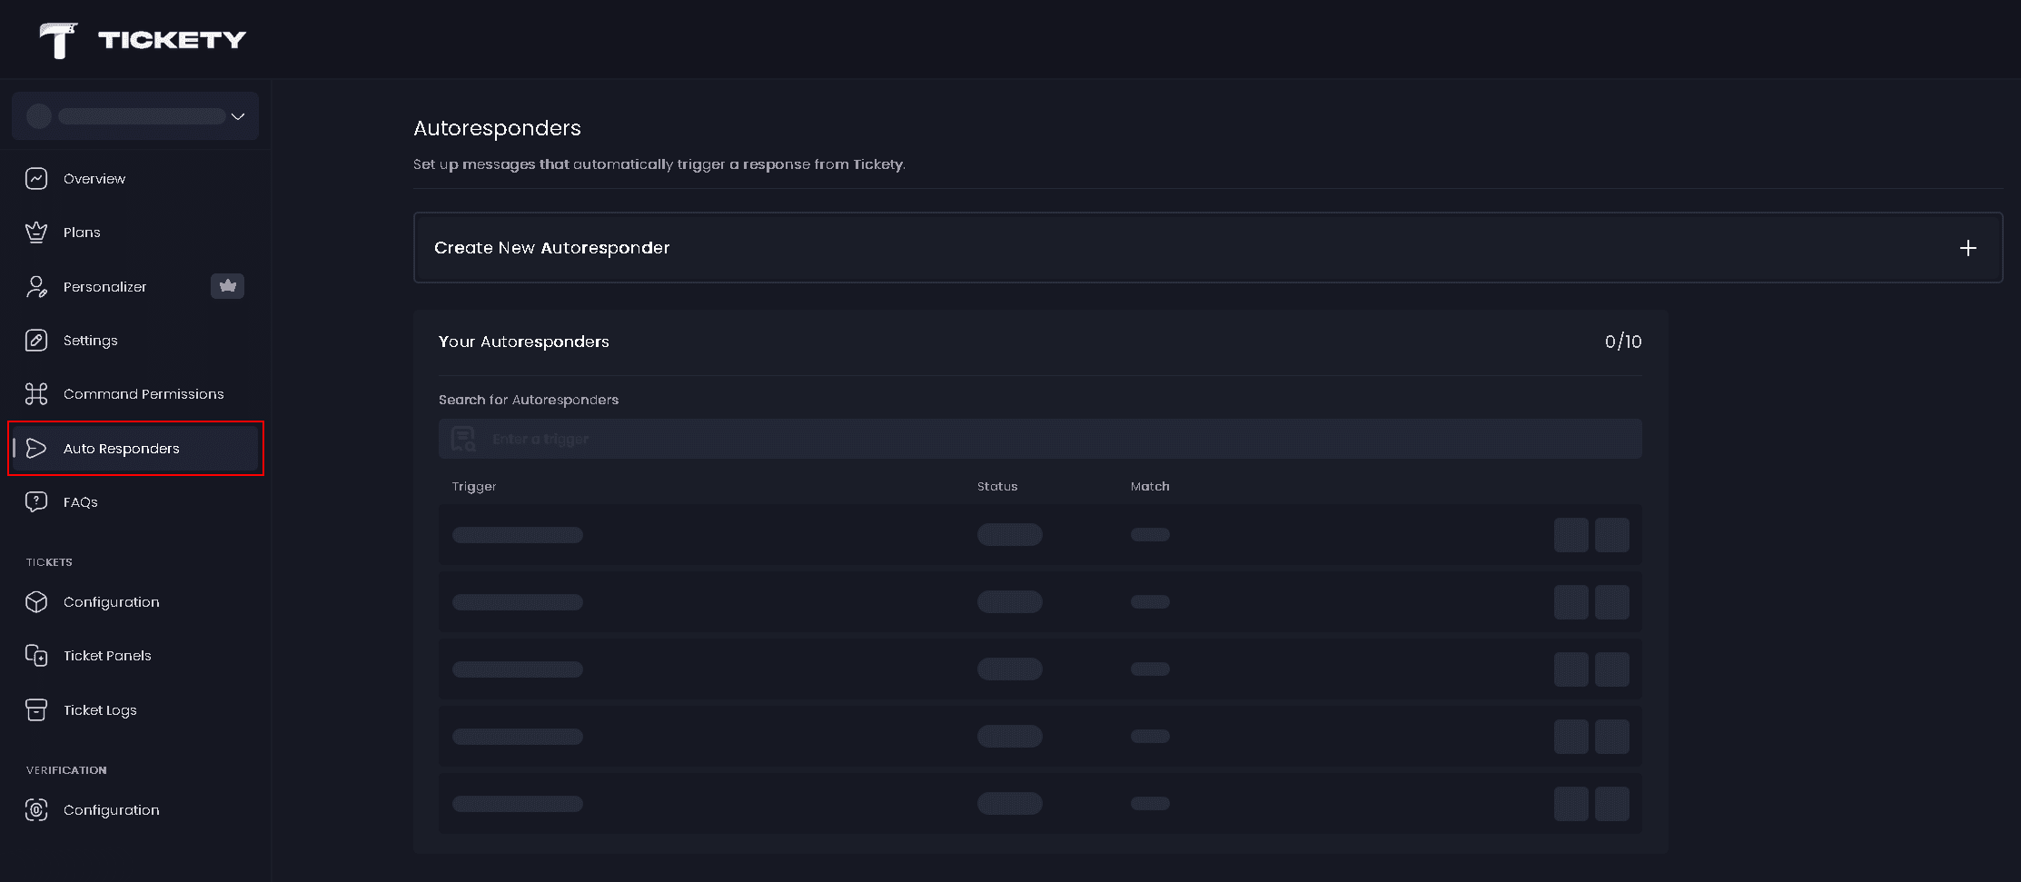The height and width of the screenshot is (882, 2021).
Task: Go to Ticket Panels
Action: click(x=107, y=656)
